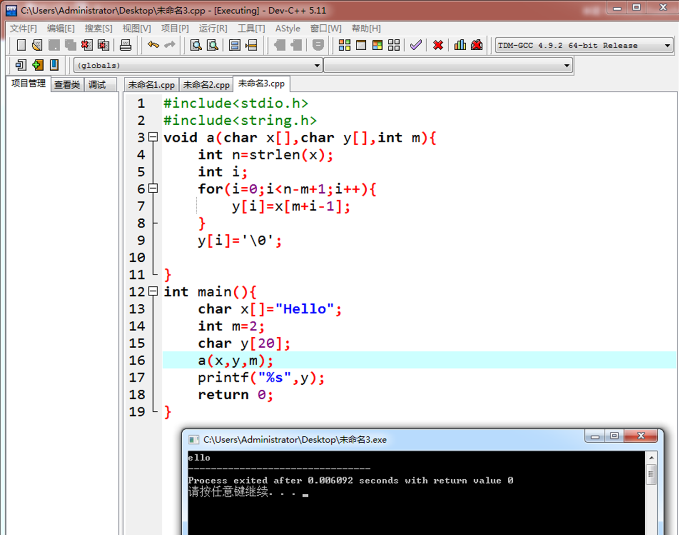Click the Syntax Check checkmark icon
This screenshot has height=535, width=679.
coord(416,45)
